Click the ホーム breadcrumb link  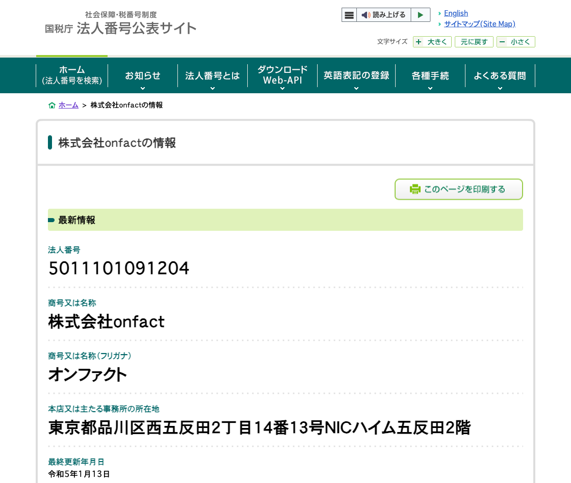tap(68, 105)
